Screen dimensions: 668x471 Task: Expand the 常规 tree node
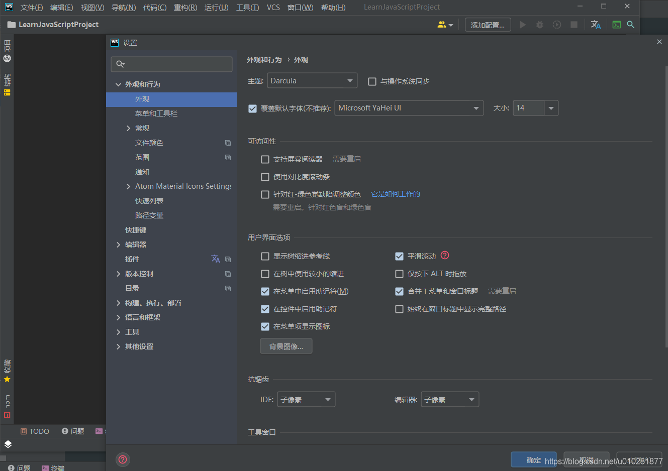[x=129, y=128]
